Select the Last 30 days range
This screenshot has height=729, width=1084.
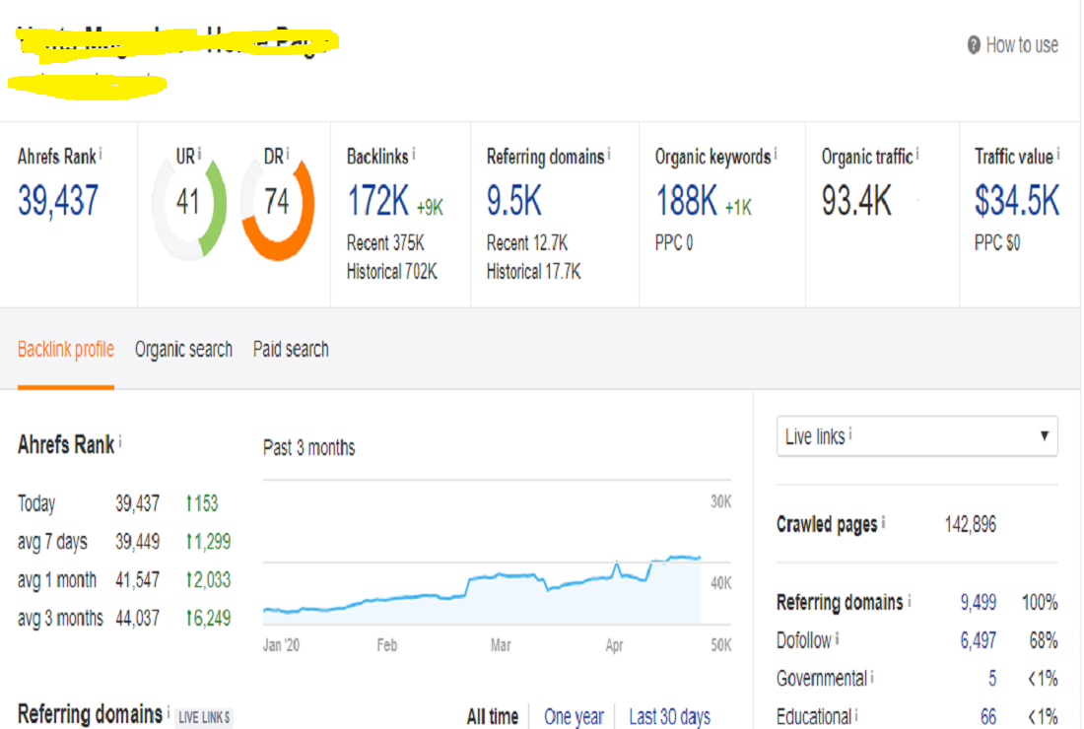point(669,716)
